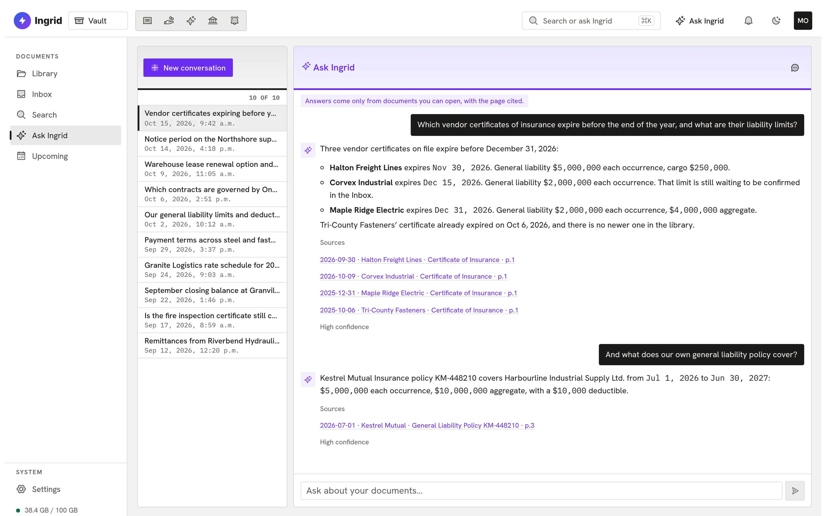Screen dimensions: 826x516
Task: Click the 38.4 GB / 100 GB storage indicator
Action: pyautogui.click(x=47, y=510)
